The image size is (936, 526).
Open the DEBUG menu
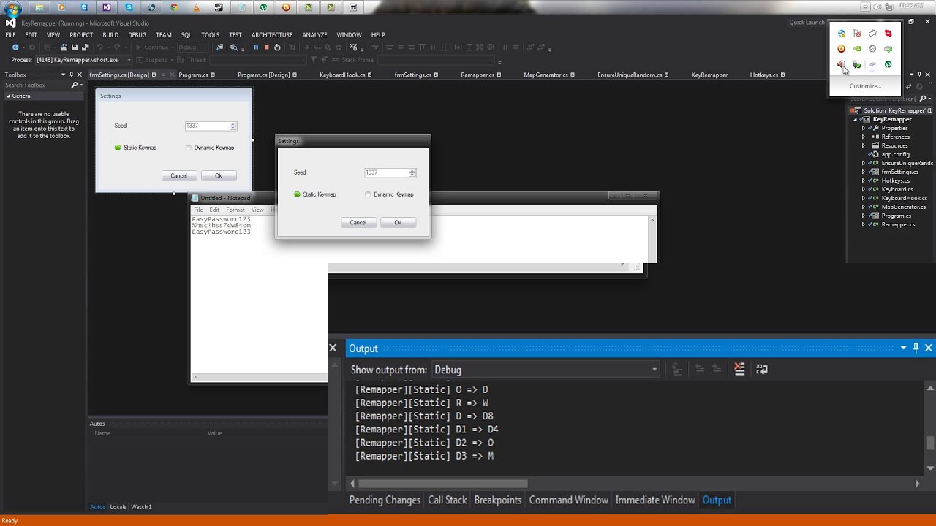[137, 34]
